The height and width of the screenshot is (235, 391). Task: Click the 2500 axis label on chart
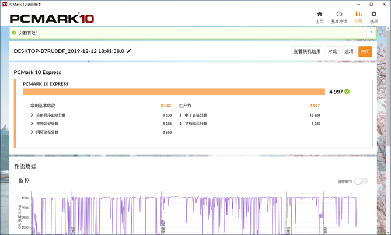point(25,218)
